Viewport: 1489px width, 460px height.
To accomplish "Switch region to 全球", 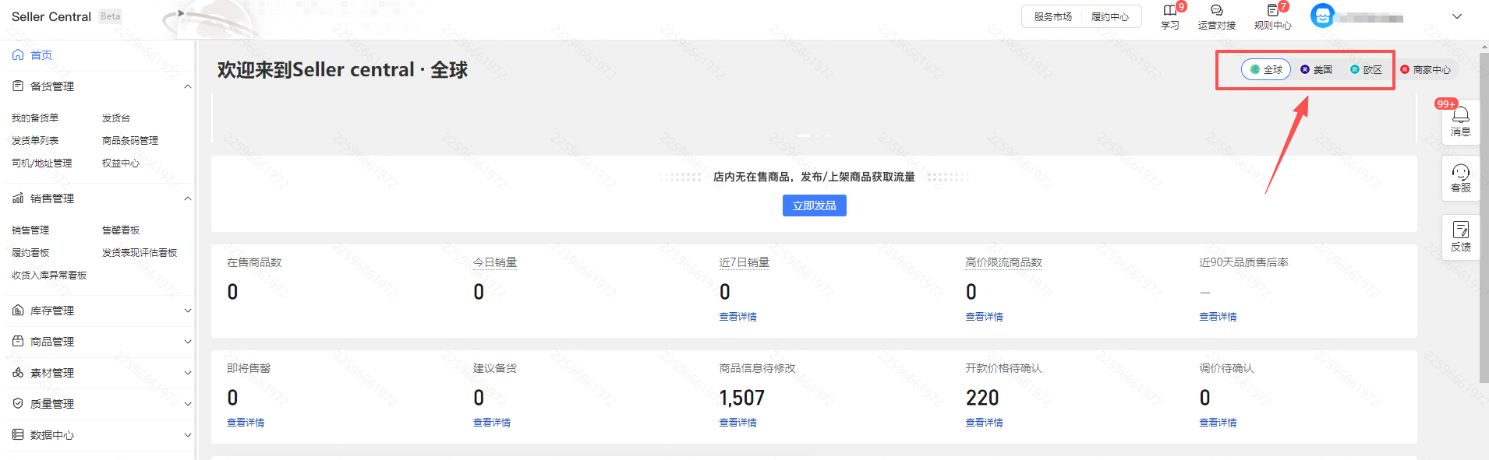I will point(1266,69).
